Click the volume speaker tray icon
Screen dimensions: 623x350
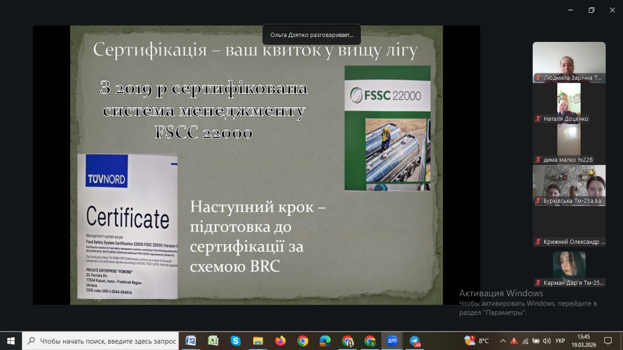click(547, 341)
